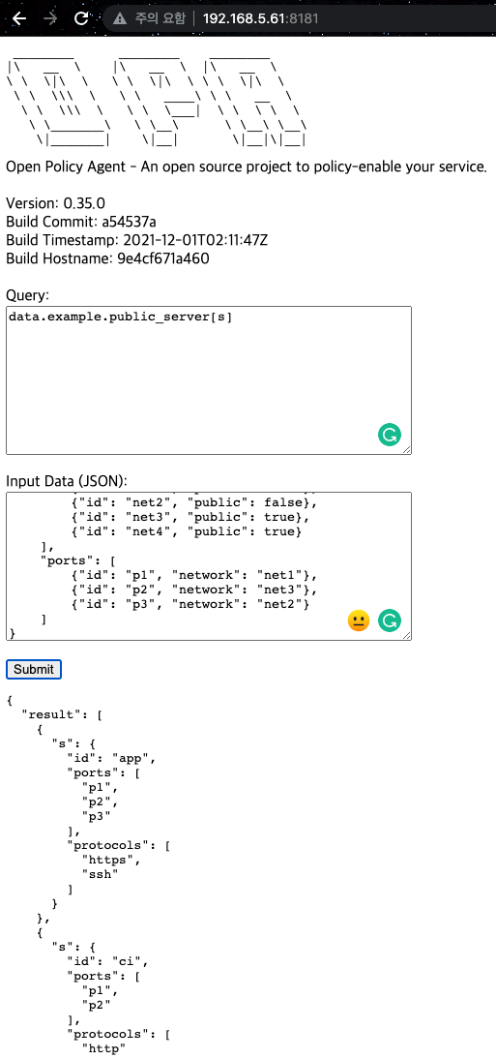Click the Korean '주의 요함' security label

(x=159, y=19)
